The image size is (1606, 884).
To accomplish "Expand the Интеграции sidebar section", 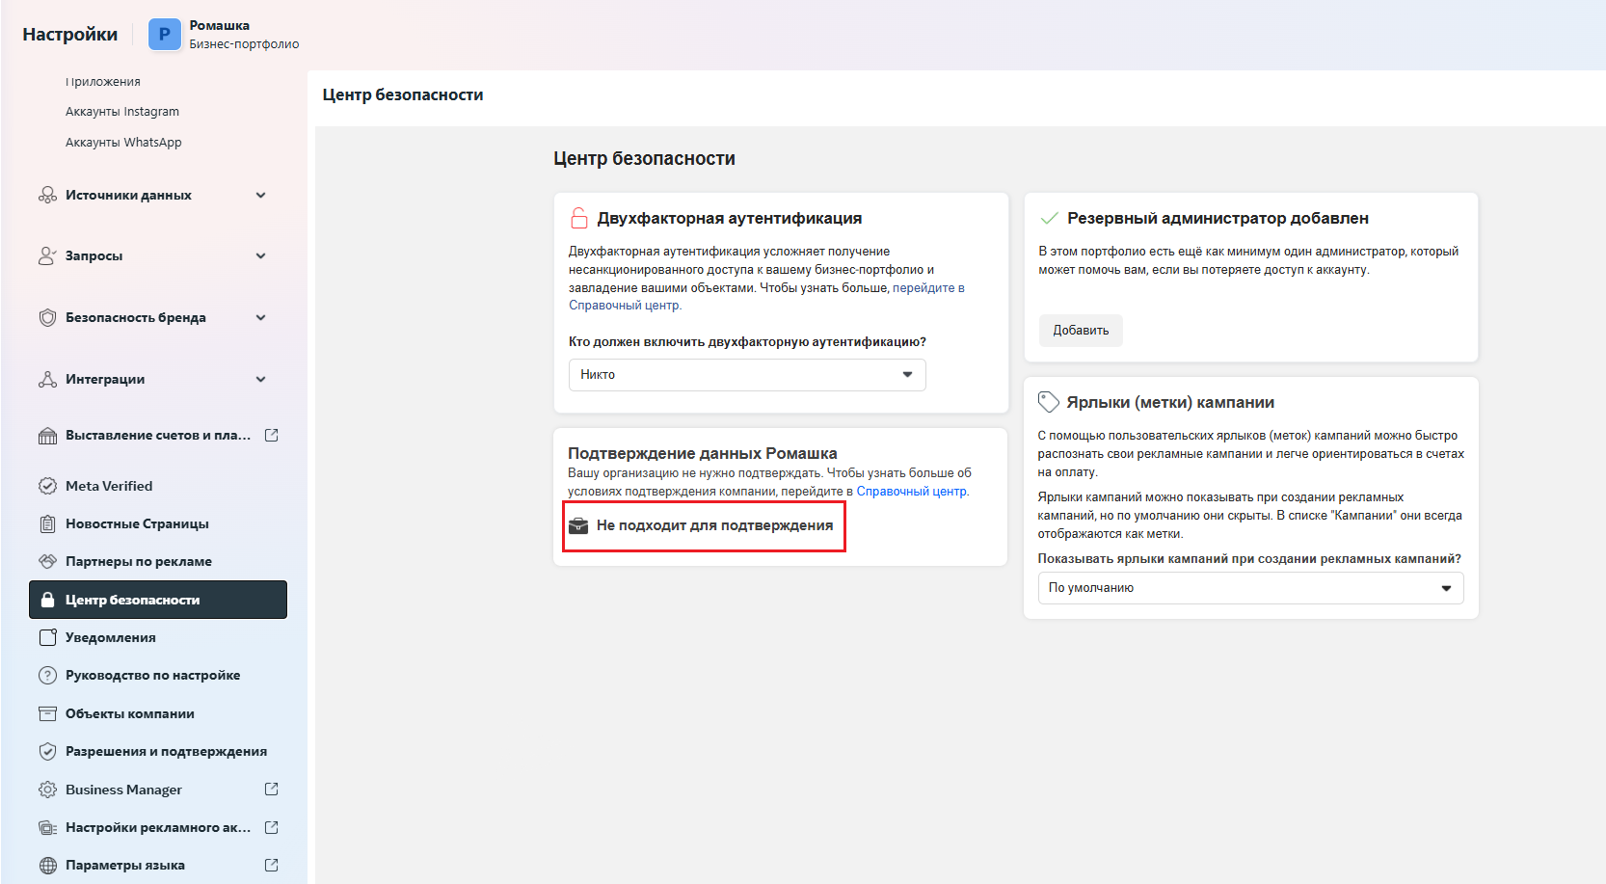I will pos(260,379).
